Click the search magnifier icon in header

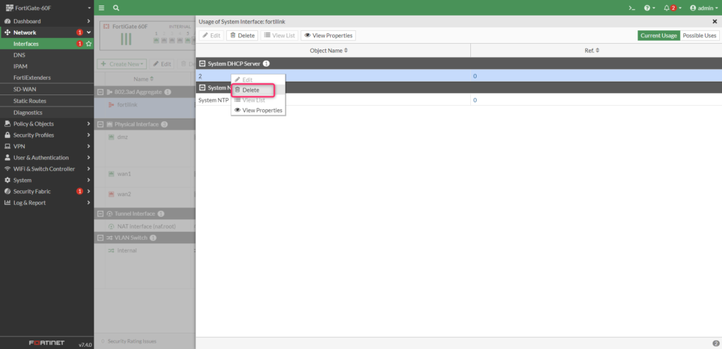coord(116,8)
